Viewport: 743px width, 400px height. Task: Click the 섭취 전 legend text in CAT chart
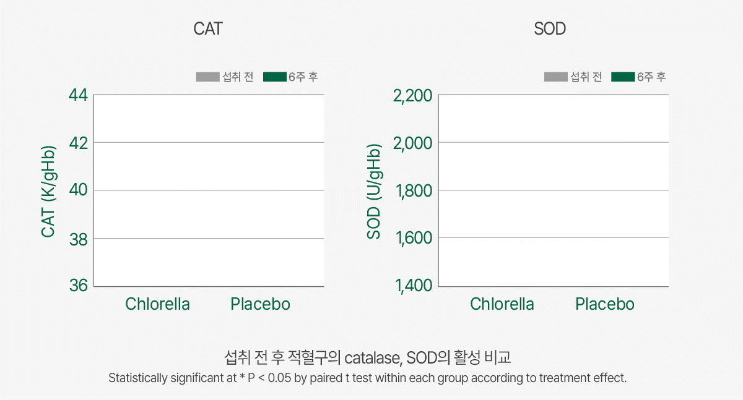pyautogui.click(x=238, y=77)
